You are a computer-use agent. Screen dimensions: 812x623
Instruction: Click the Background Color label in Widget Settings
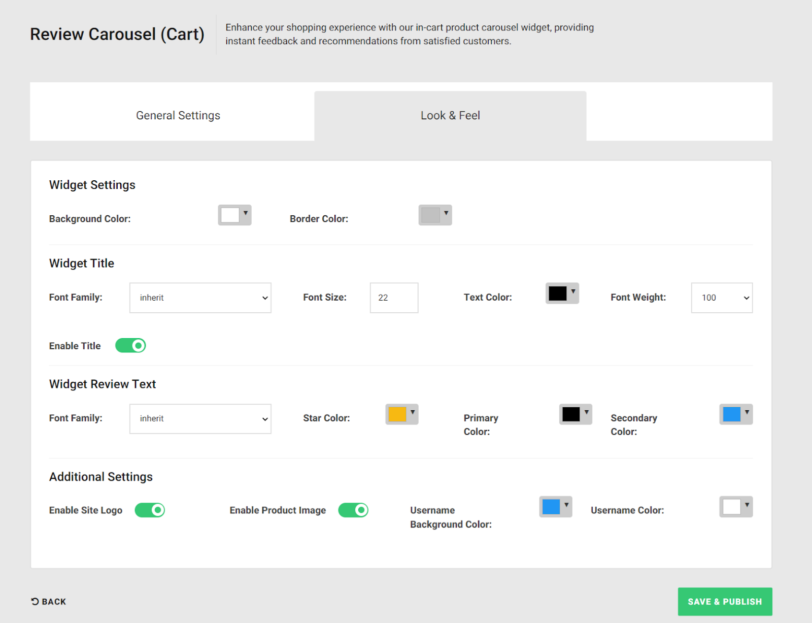click(90, 219)
